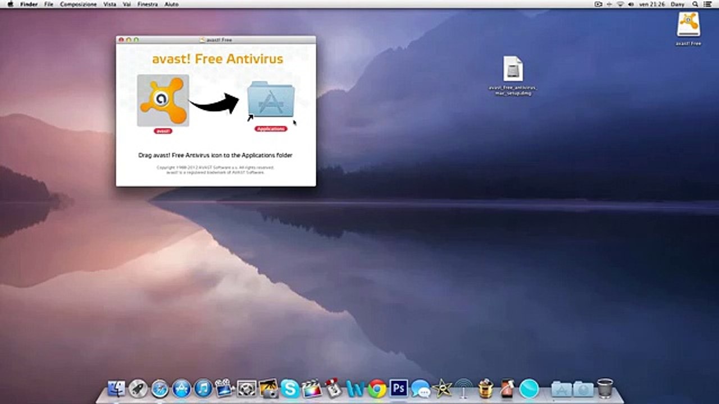The image size is (719, 404).
Task: Open the App Store in the dock
Action: click(181, 388)
